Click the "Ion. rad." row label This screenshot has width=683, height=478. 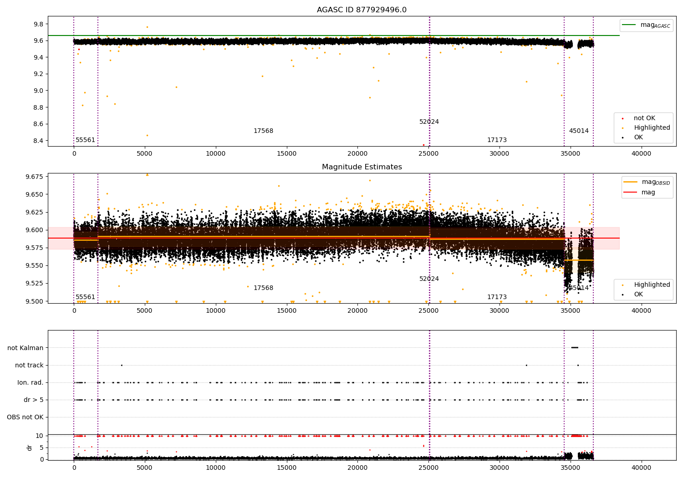31,383
